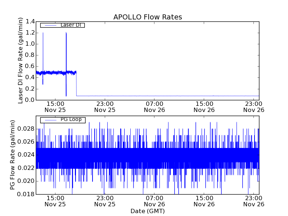The width and height of the screenshot is (288, 216).
Task: Click the "Laser DI Flow Rate (gal/min)" axis label
Action: 21,60
